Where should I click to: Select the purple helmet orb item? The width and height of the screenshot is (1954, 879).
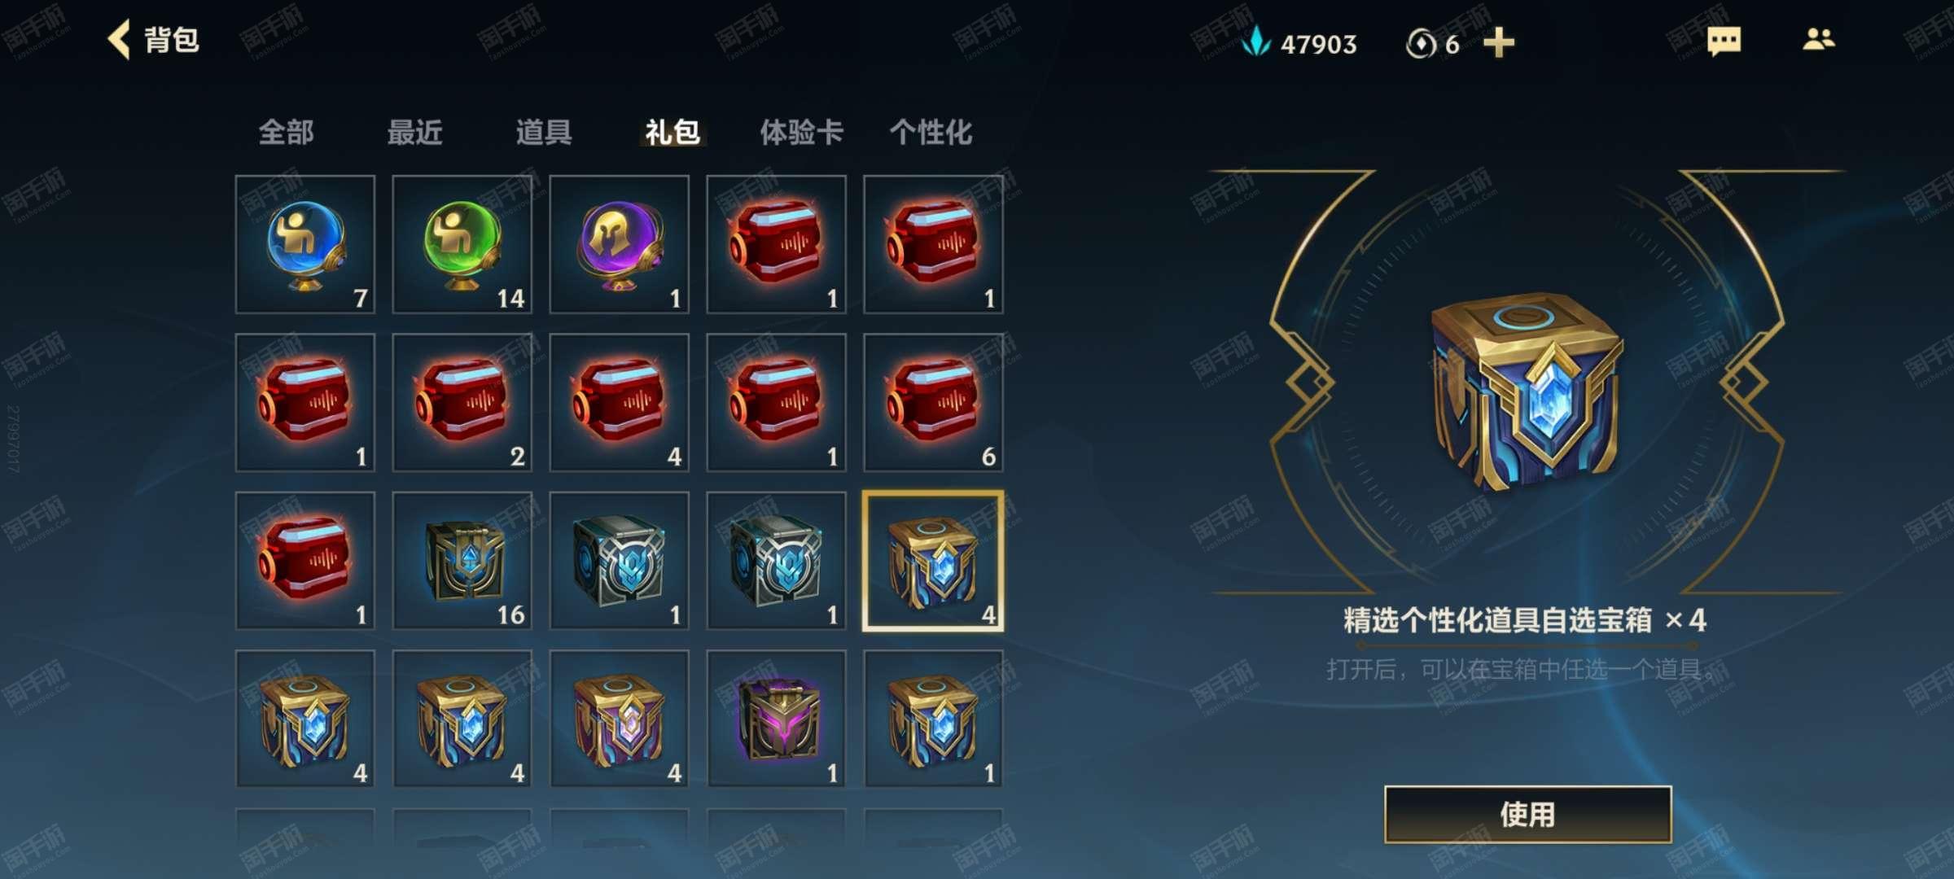coord(620,244)
